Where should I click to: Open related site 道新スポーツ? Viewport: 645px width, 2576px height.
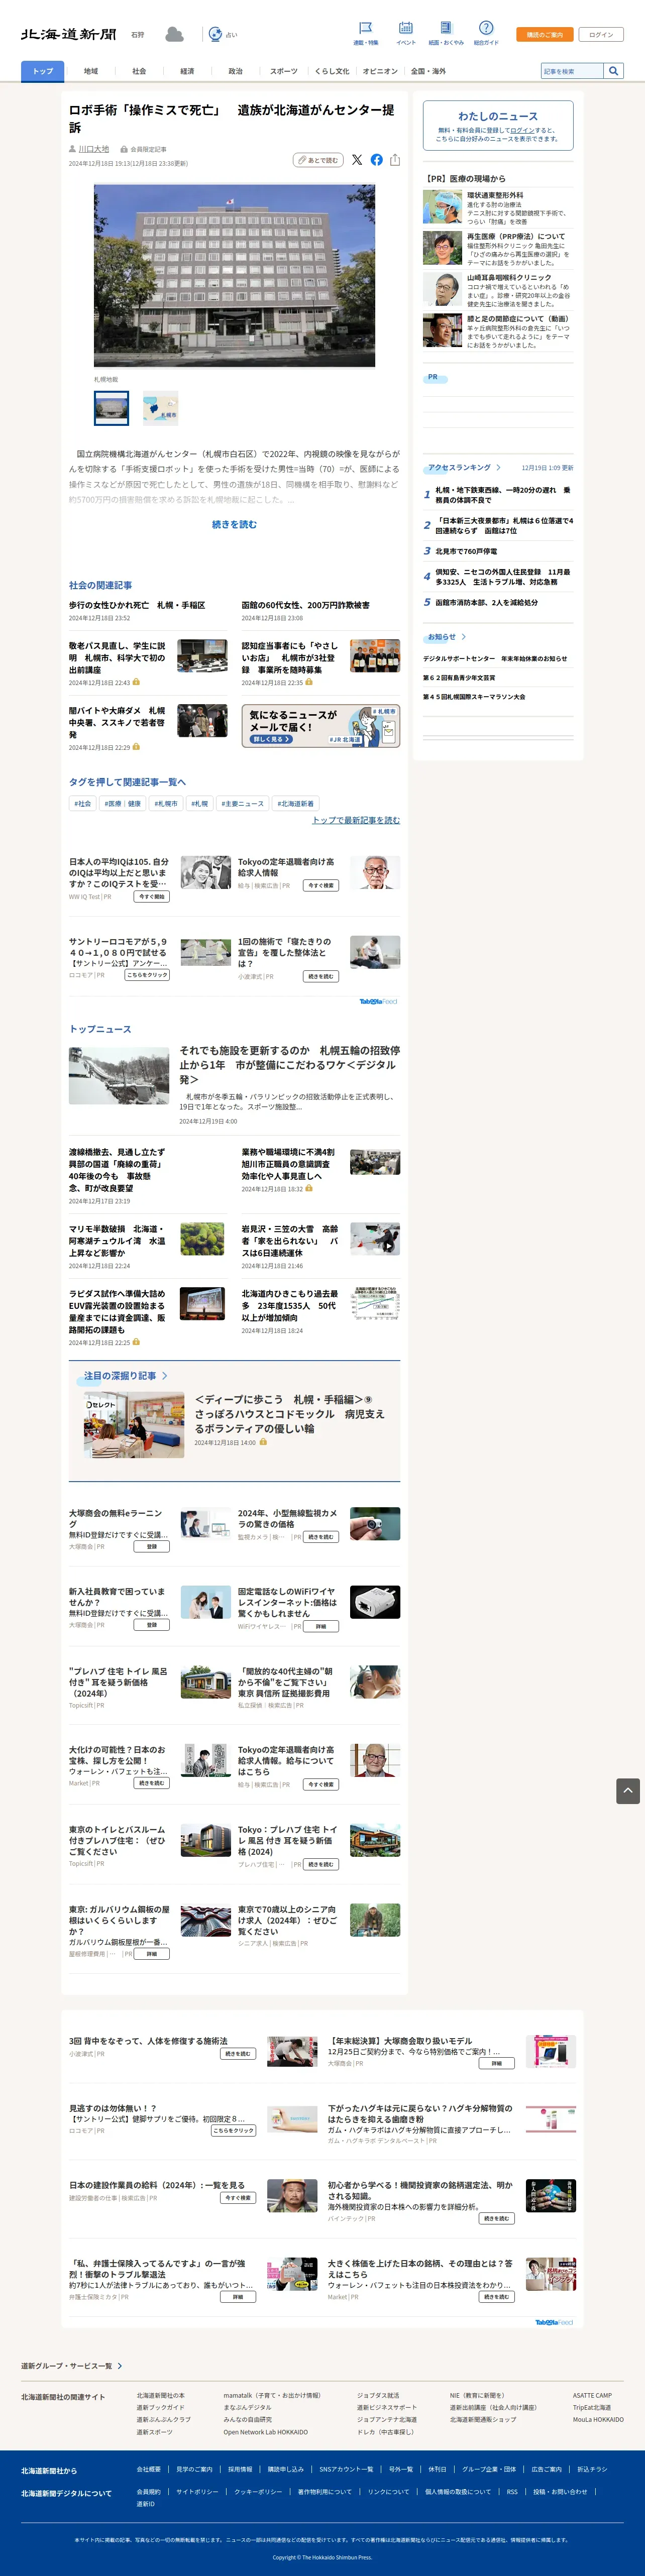point(155,2431)
